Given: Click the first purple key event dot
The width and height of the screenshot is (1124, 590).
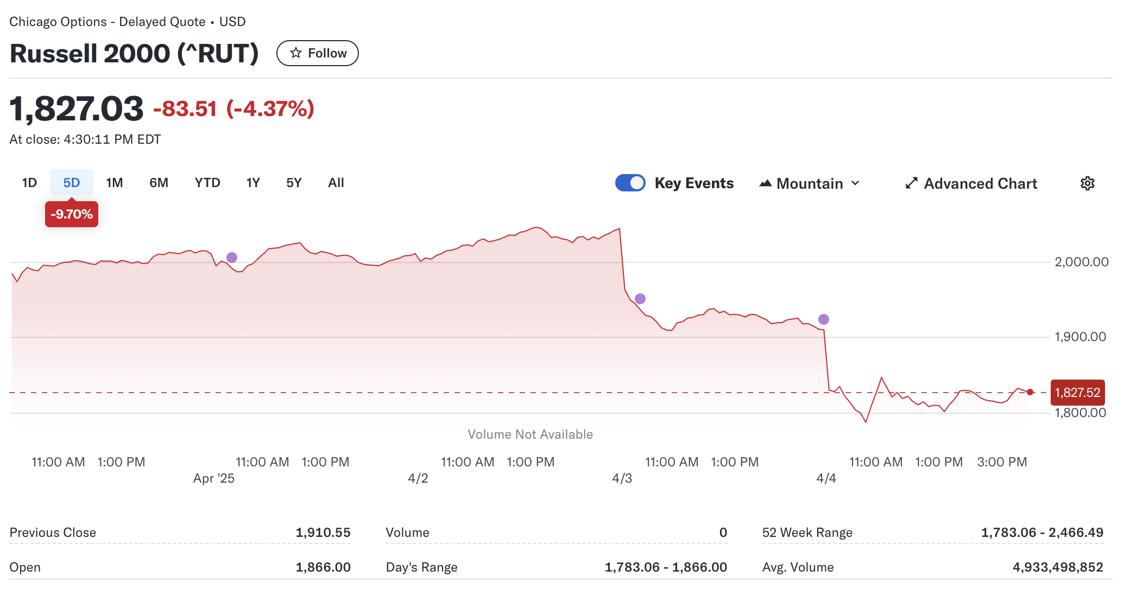Looking at the screenshot, I should pos(232,258).
